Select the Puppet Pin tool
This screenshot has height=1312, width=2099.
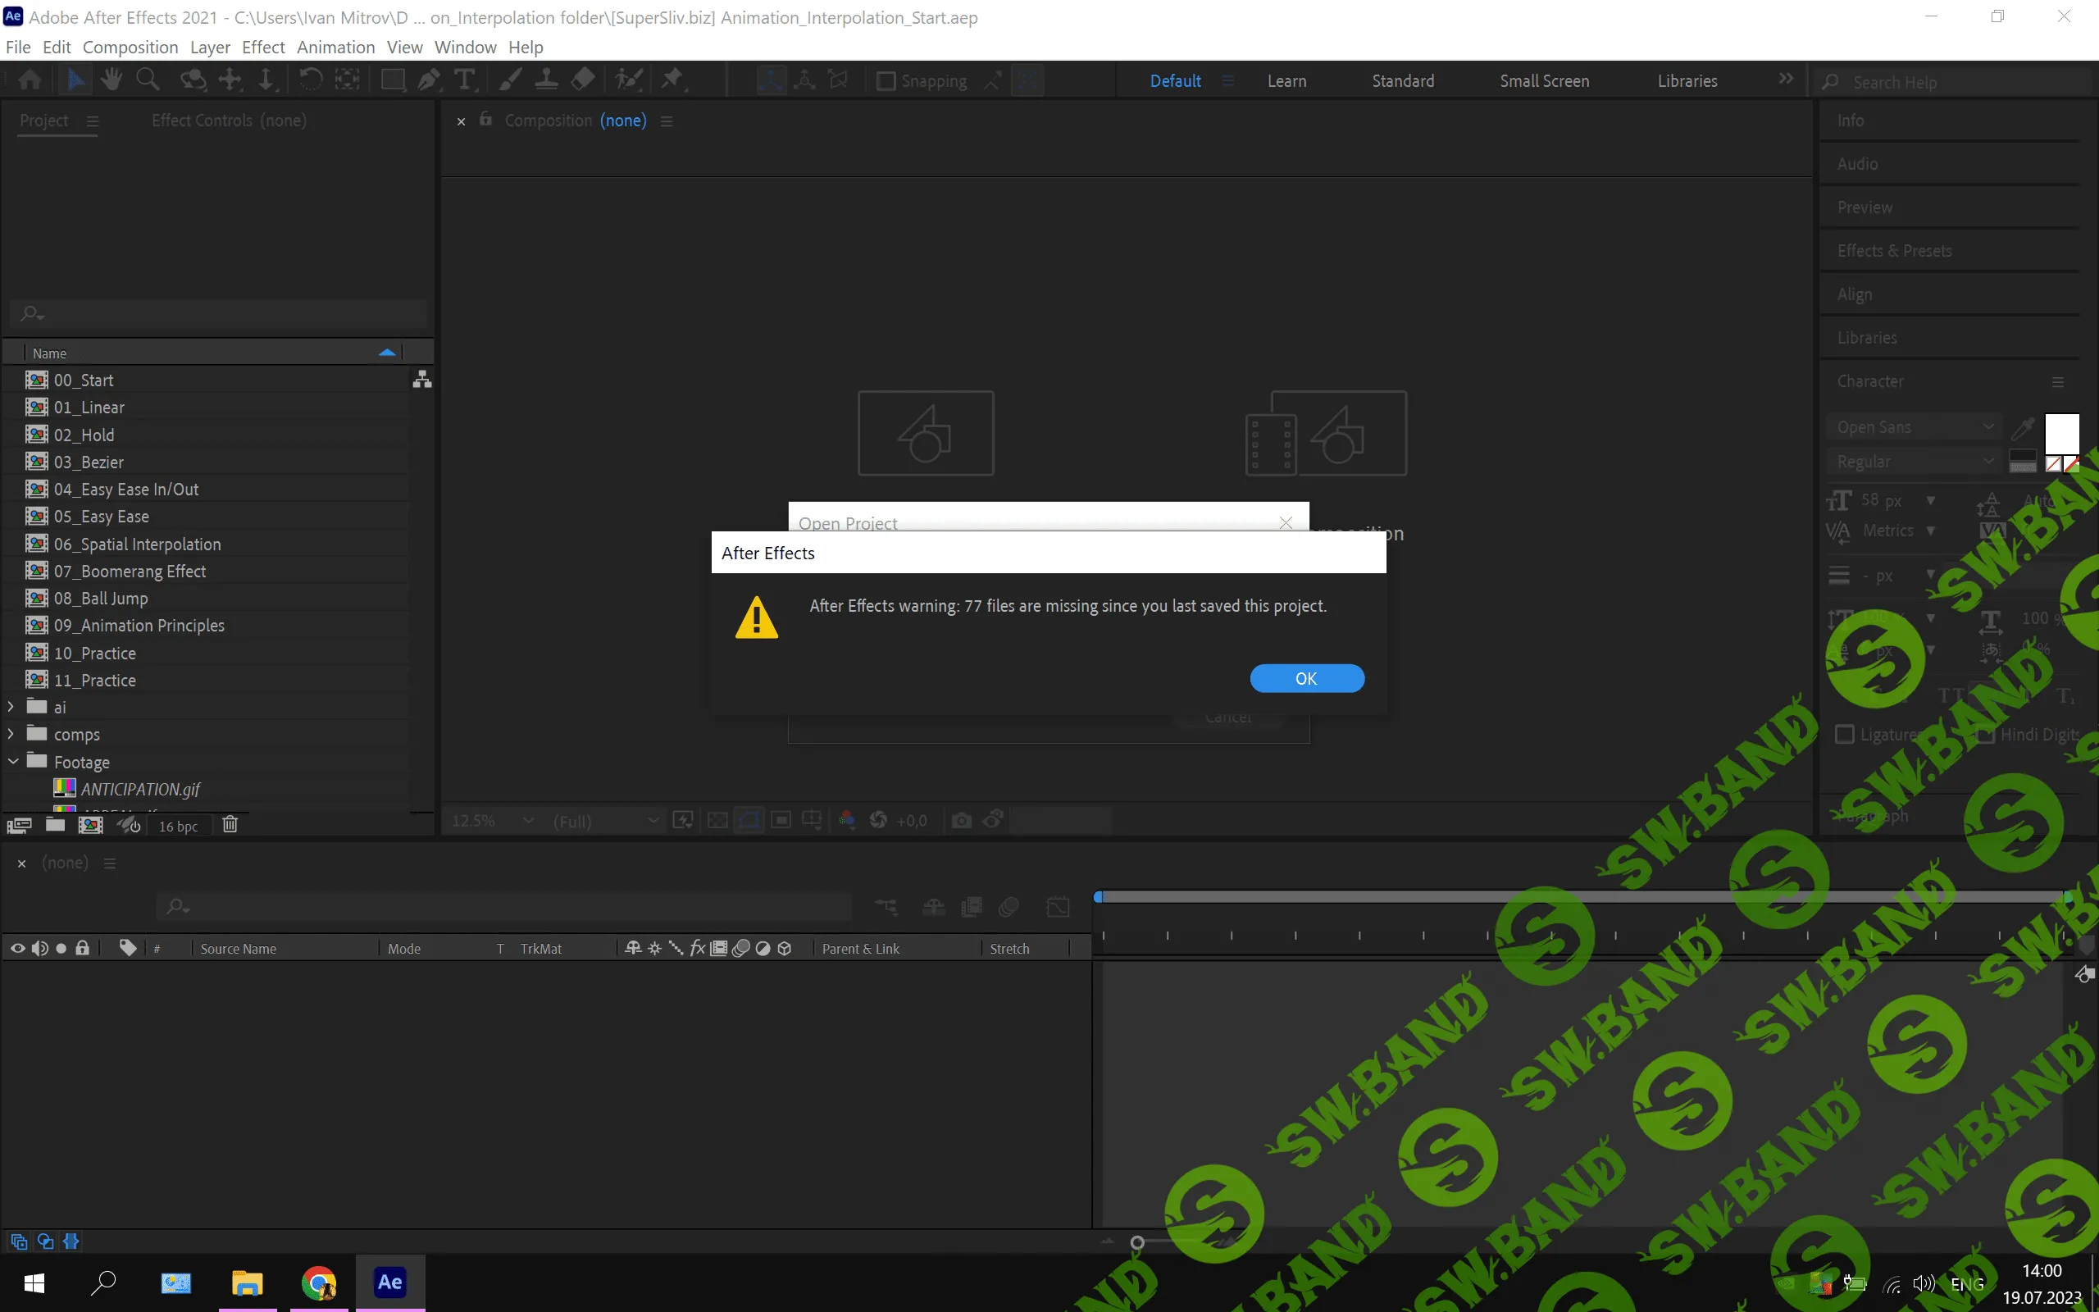click(x=672, y=80)
